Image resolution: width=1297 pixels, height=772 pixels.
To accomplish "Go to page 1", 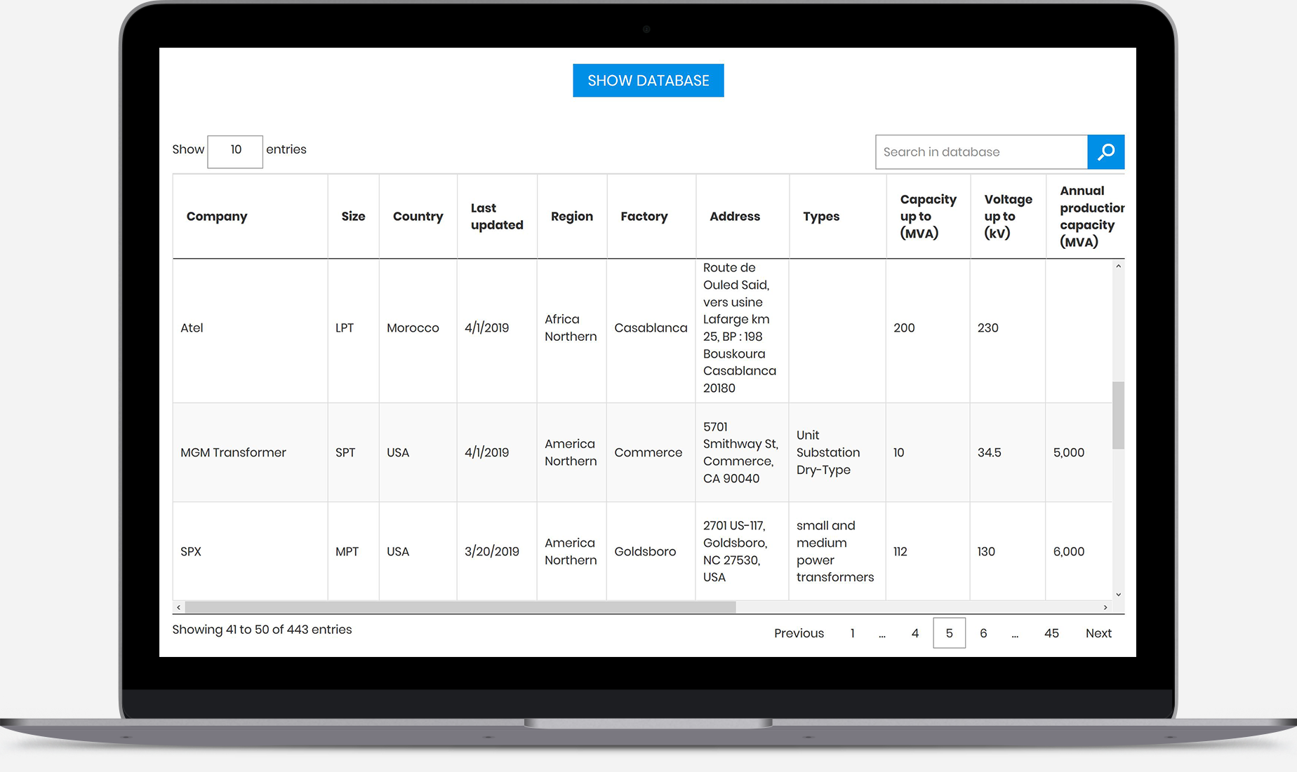I will point(852,633).
